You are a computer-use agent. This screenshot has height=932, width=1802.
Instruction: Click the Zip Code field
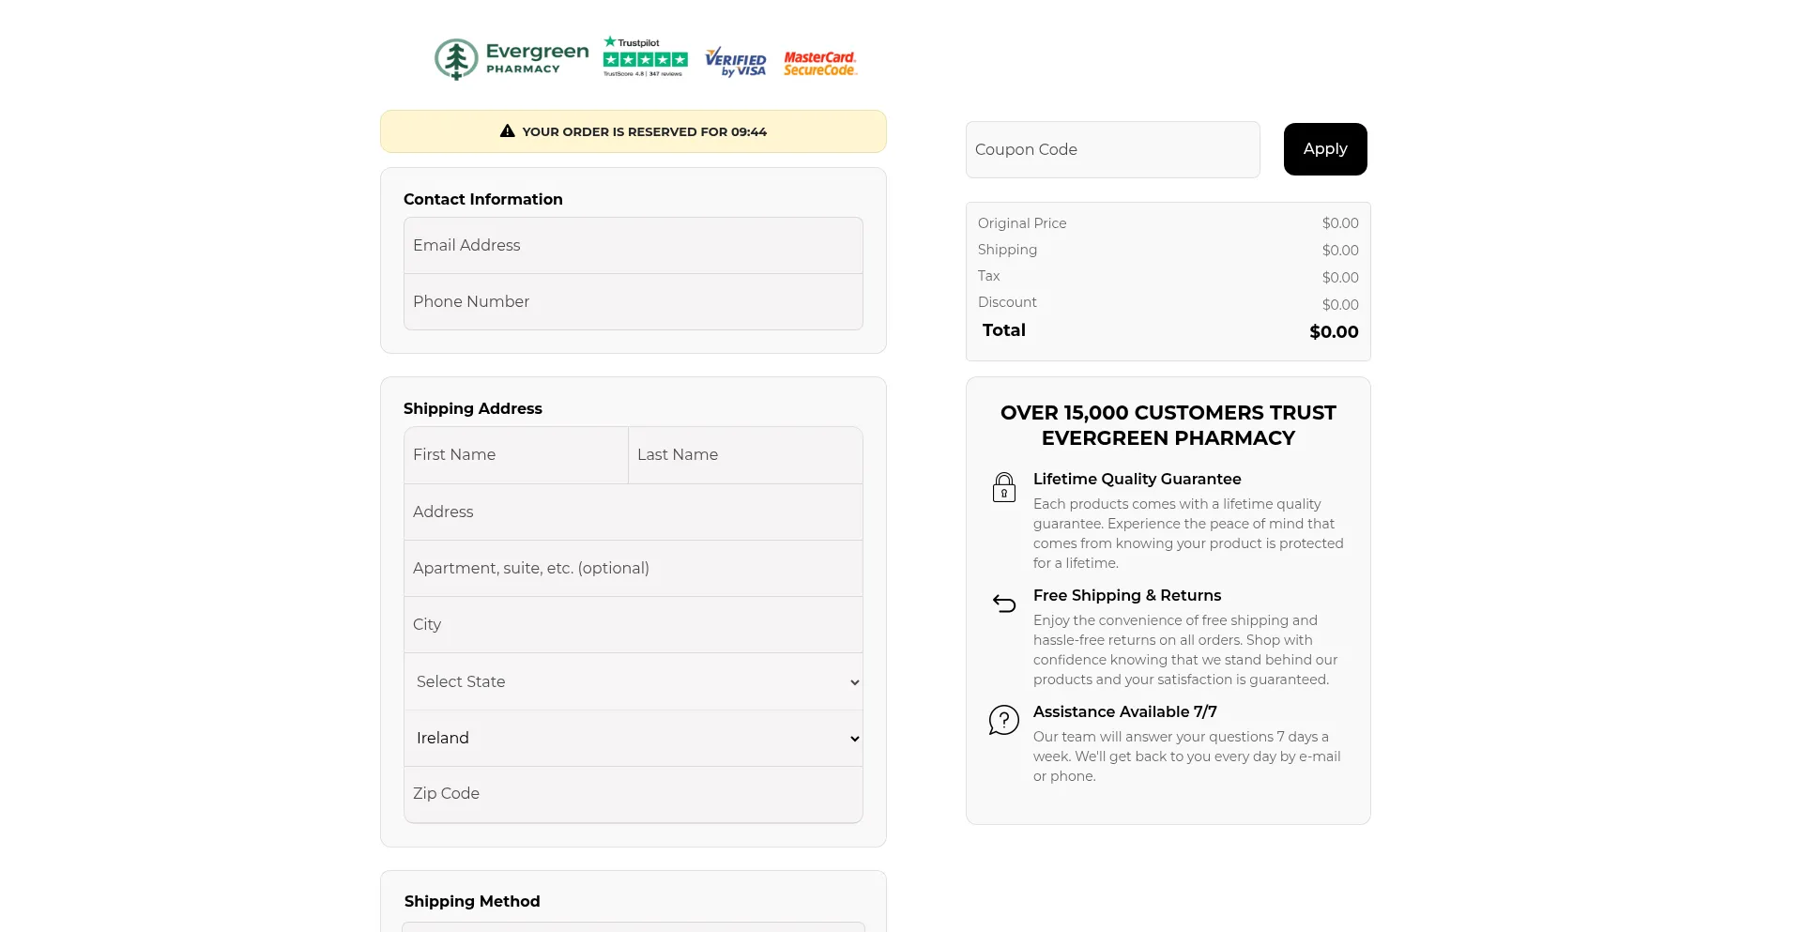(x=634, y=794)
